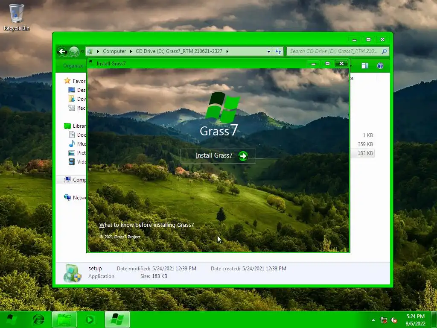
Task: Open Downloads in the navigation pane
Action: [x=82, y=99]
